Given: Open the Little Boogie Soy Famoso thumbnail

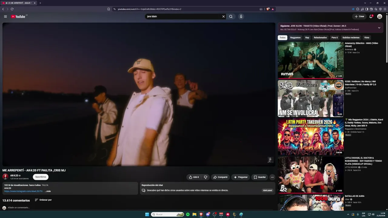Looking at the screenshot, I should coord(311,175).
